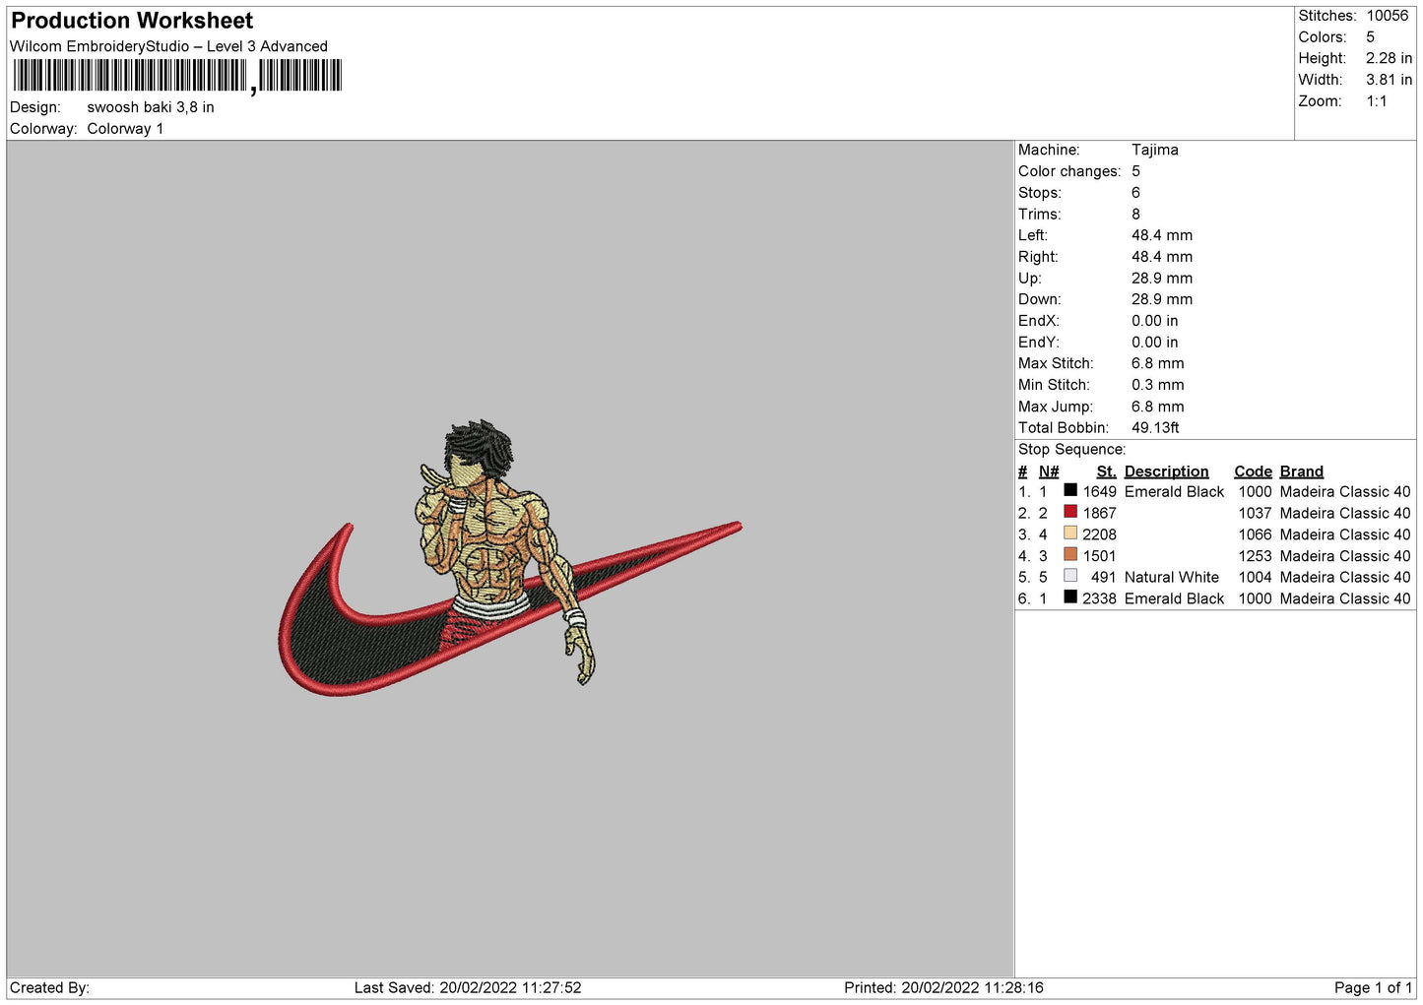
Task: Click the Up value '28.9 mm'
Action: pos(1162,278)
